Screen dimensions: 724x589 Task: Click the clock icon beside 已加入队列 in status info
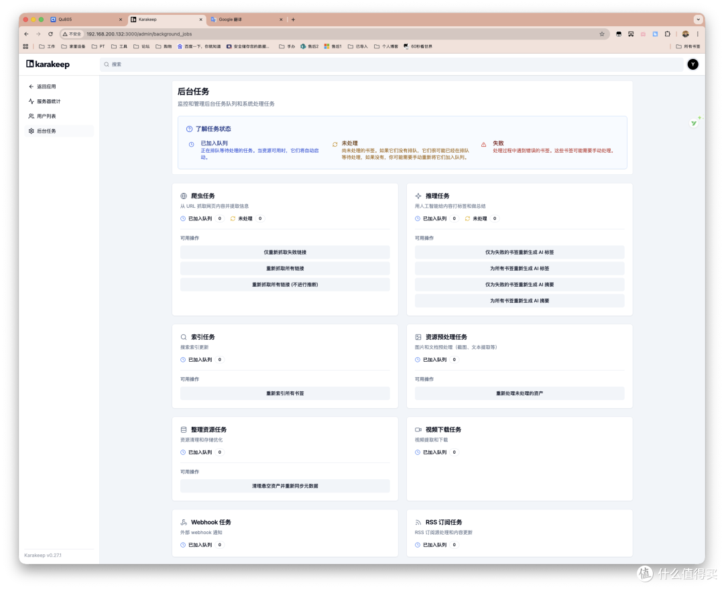[191, 145]
